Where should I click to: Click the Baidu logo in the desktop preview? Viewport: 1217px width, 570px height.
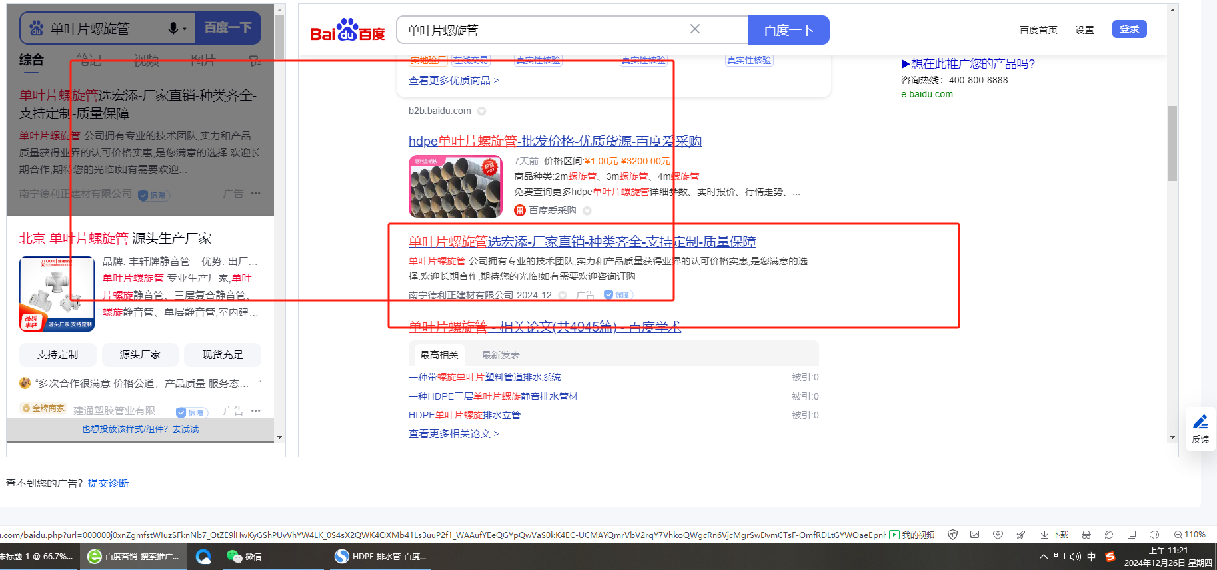click(x=347, y=30)
